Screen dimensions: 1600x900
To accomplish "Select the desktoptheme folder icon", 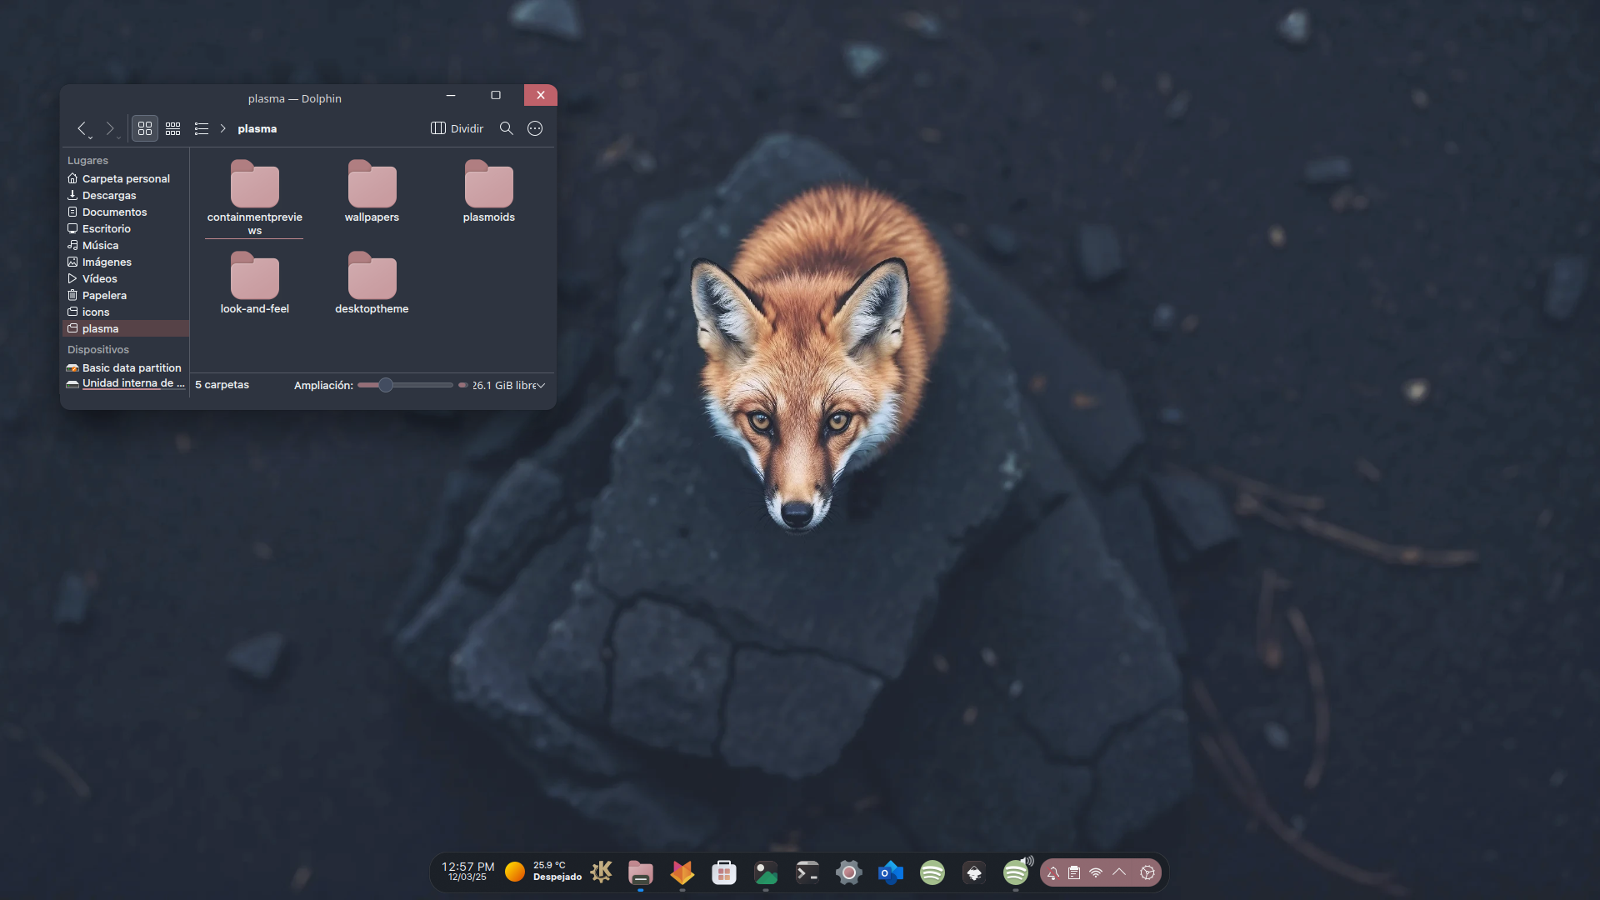I will 372,275.
